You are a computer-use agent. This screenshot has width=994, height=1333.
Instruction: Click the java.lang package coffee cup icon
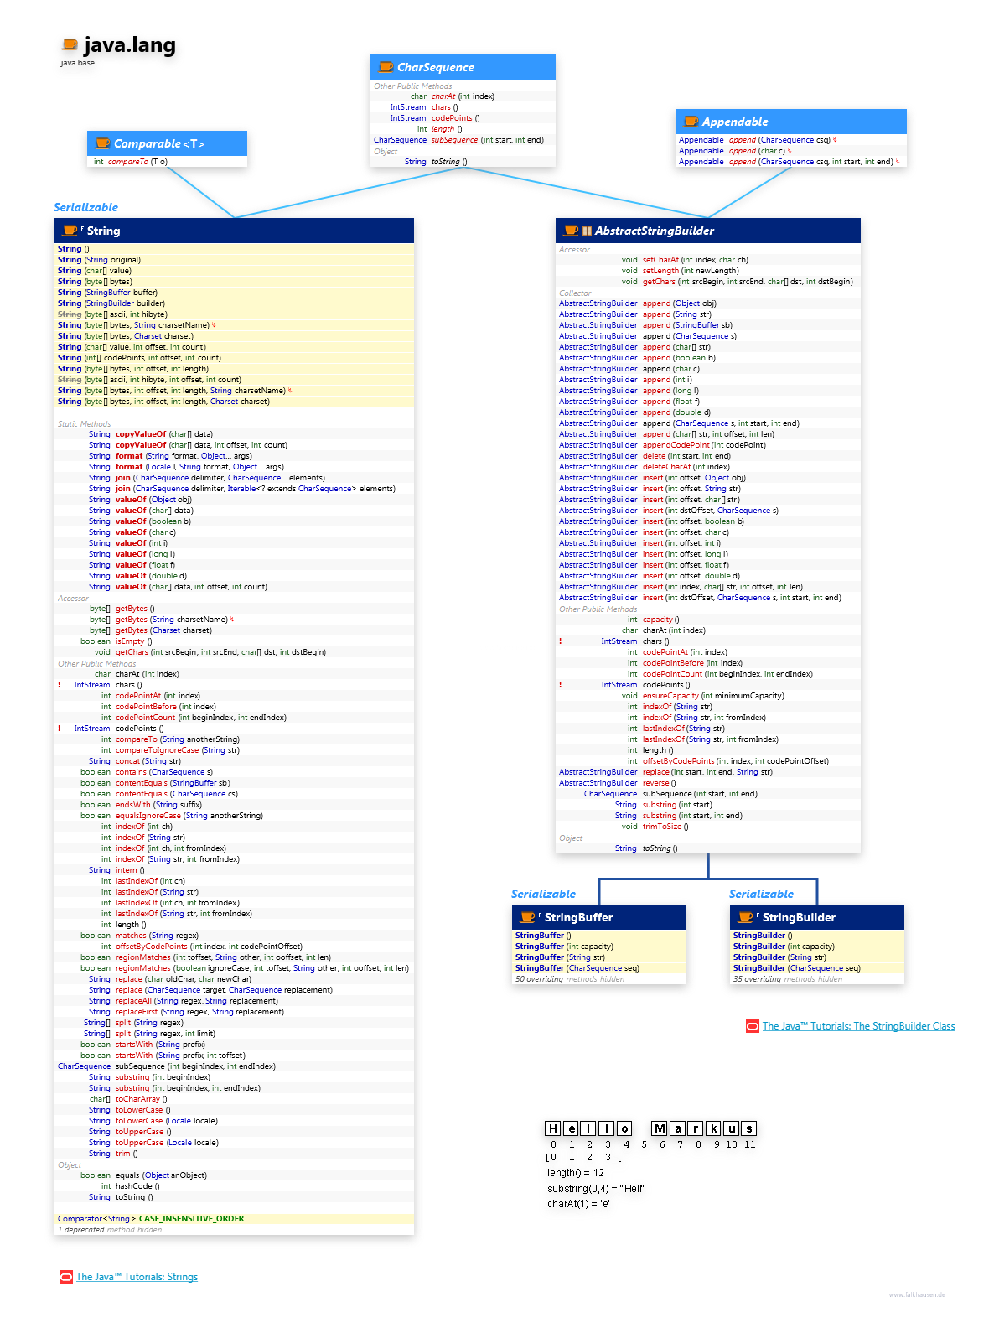(x=70, y=44)
